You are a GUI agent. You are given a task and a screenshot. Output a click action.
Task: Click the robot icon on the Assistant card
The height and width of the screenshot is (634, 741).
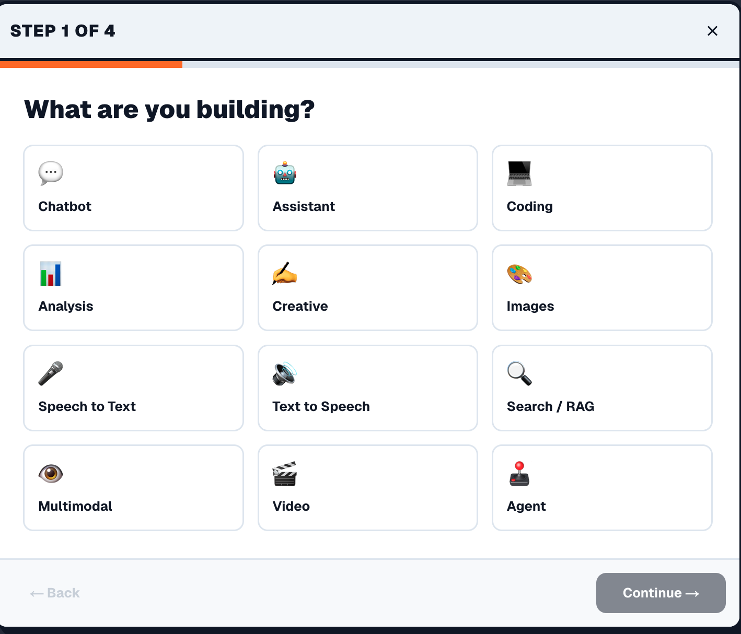(284, 173)
